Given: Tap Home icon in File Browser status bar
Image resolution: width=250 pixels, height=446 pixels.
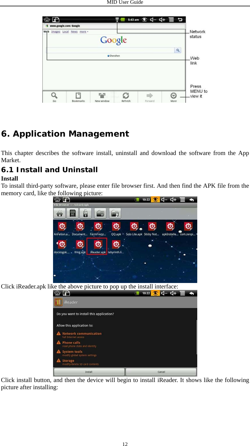Looking at the screenshot, I should pos(57,199).
